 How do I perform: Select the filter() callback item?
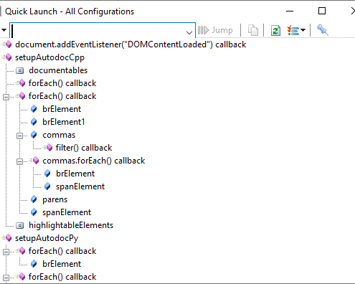tap(84, 148)
